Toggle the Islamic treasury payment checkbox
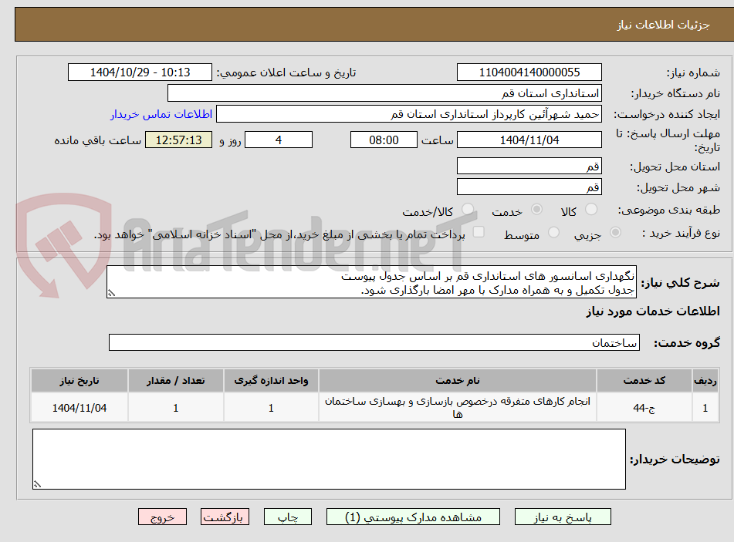The image size is (734, 542). point(479,232)
